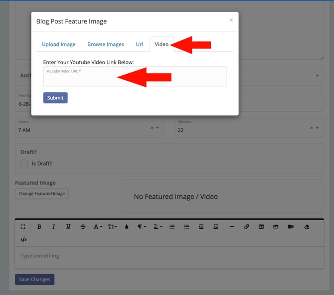Open the Browse Images tab

tap(106, 44)
